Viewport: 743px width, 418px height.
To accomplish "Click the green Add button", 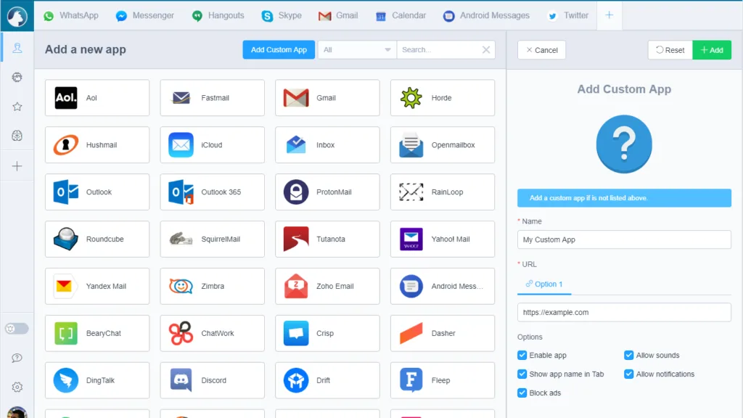I will 712,50.
